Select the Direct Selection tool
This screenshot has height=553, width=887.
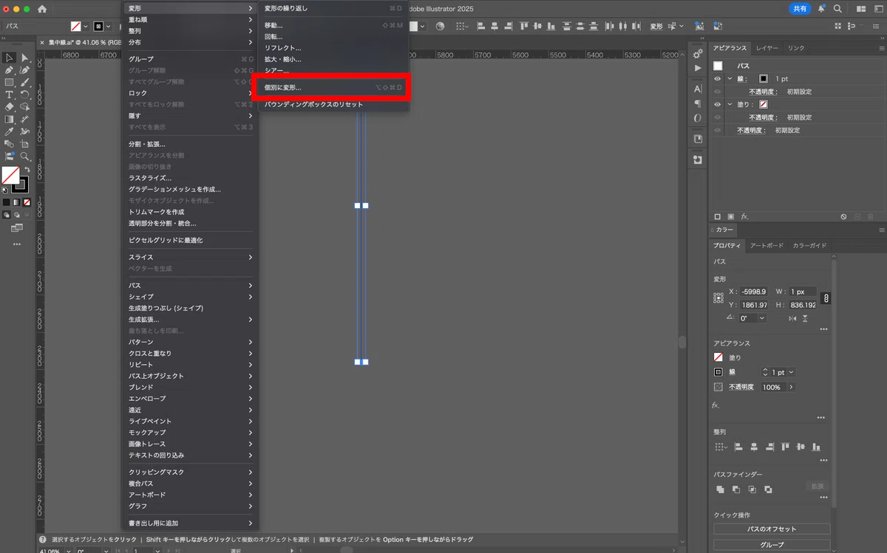(25, 58)
